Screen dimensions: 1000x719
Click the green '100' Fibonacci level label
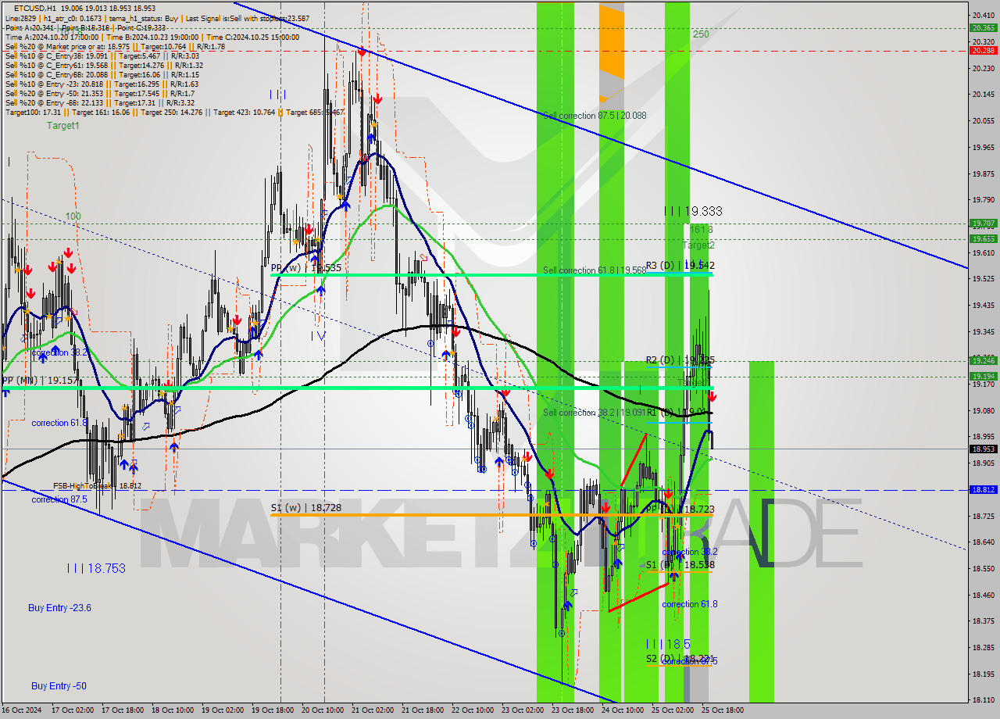pyautogui.click(x=73, y=216)
